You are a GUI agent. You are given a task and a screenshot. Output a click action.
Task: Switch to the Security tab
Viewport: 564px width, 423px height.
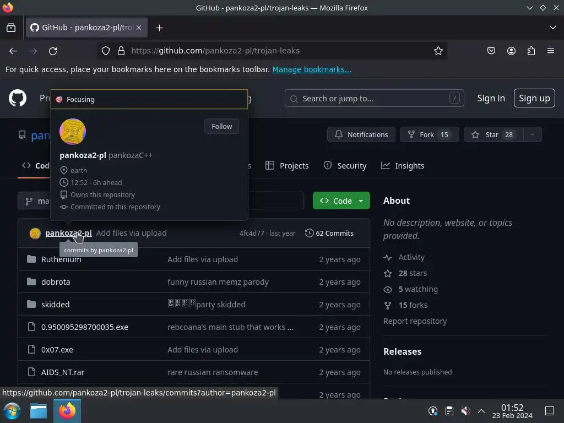pos(345,166)
